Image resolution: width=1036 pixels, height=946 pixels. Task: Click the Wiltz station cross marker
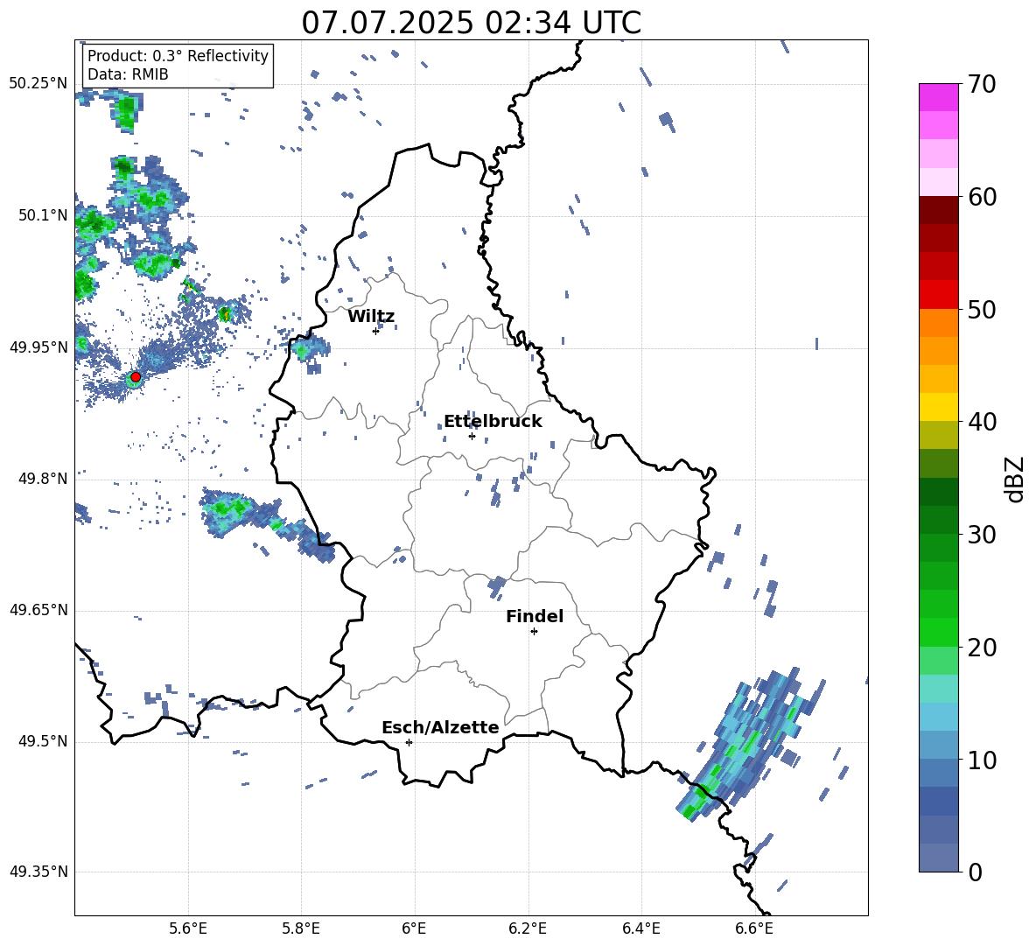[376, 331]
